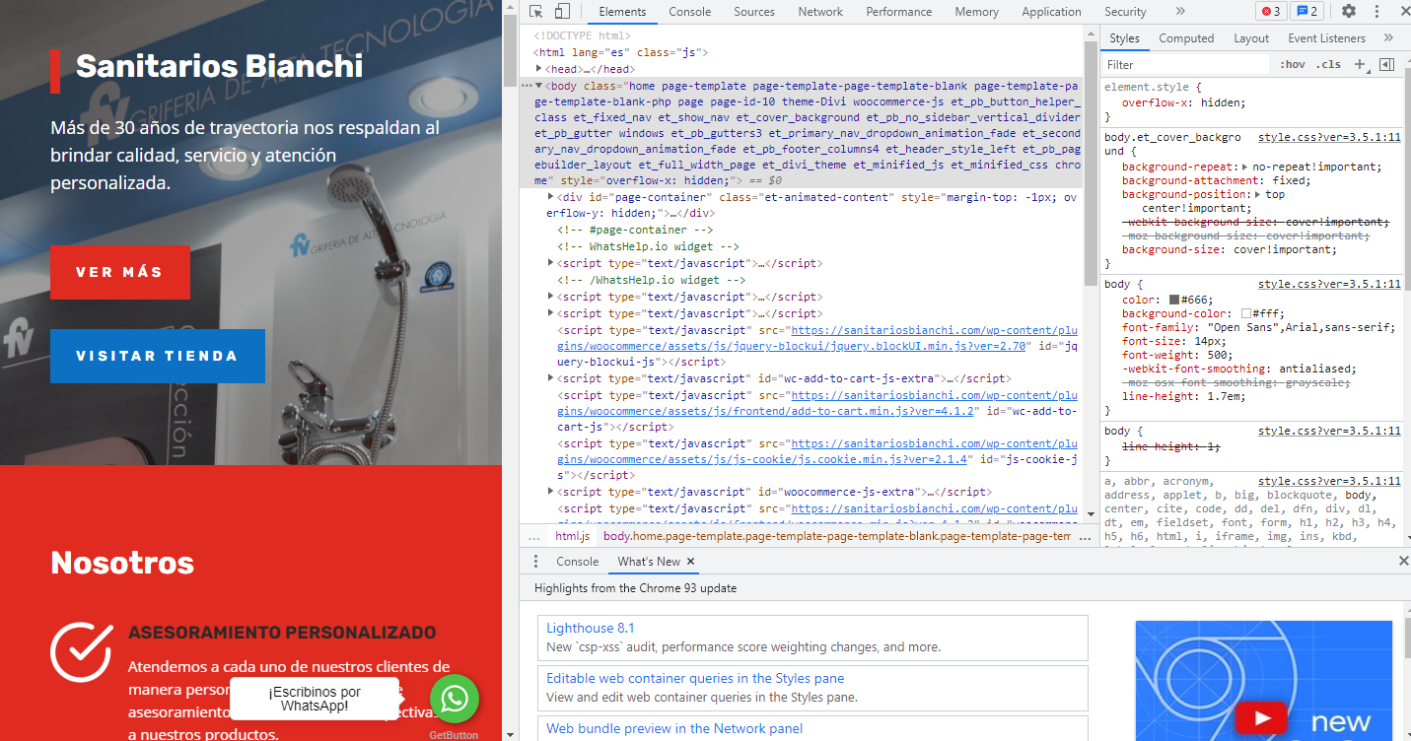Click the blue issues count badge
Image resolution: width=1411 pixels, height=741 pixels.
1306,12
